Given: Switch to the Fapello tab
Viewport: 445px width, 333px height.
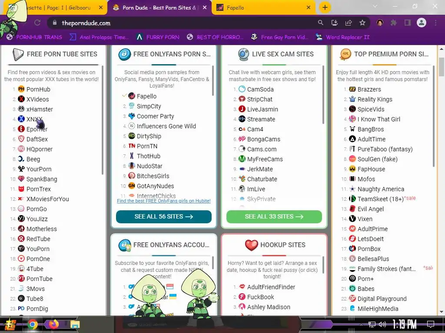Looking at the screenshot, I should (264, 8).
